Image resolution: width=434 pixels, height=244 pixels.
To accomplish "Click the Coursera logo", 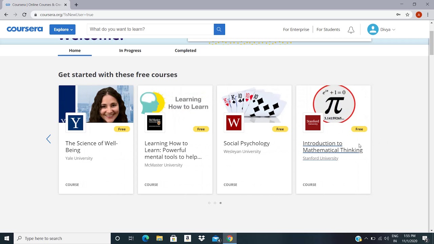I will pyautogui.click(x=25, y=29).
